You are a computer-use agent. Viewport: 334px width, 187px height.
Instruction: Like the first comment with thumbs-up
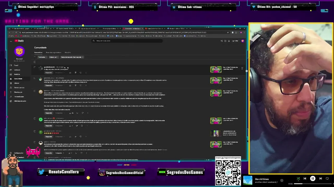click(x=70, y=73)
